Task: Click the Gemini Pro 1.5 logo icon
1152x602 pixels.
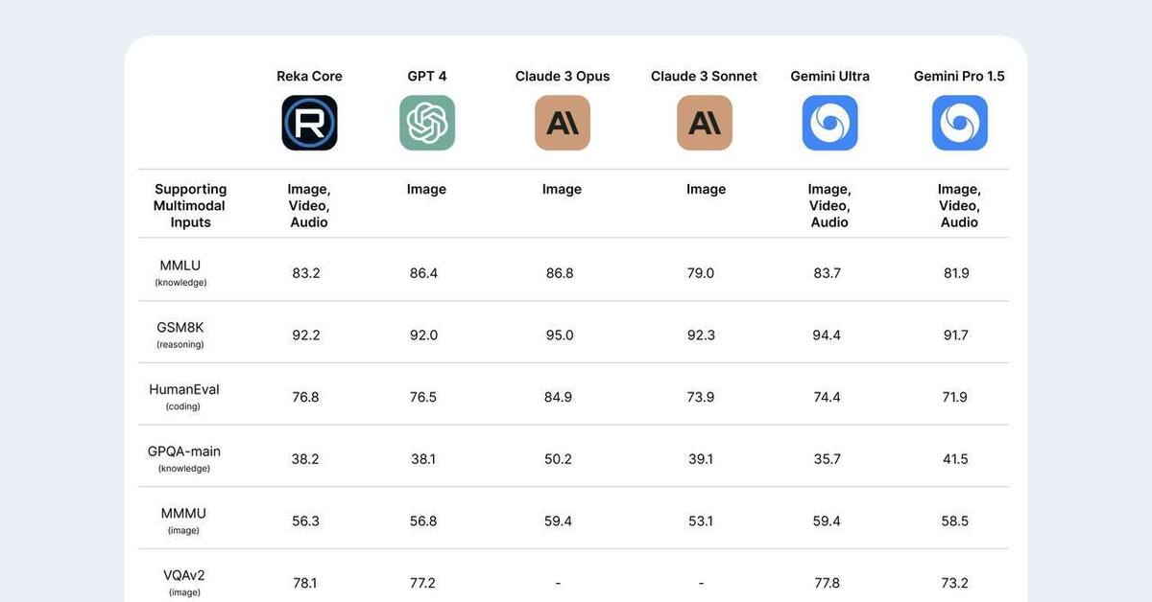Action: click(959, 123)
